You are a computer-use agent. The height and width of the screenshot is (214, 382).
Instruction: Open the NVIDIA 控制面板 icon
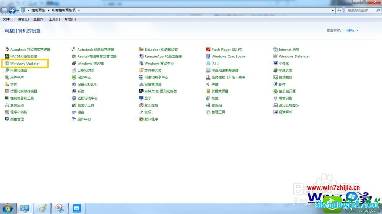pos(7,56)
